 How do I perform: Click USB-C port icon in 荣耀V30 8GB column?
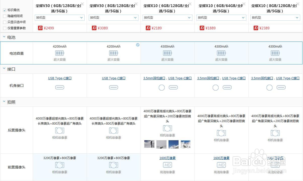[x=114, y=87]
